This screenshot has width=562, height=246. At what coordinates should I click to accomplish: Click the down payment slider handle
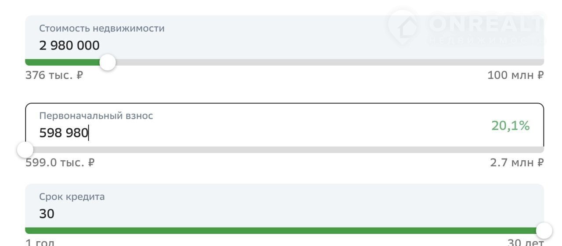coord(25,150)
